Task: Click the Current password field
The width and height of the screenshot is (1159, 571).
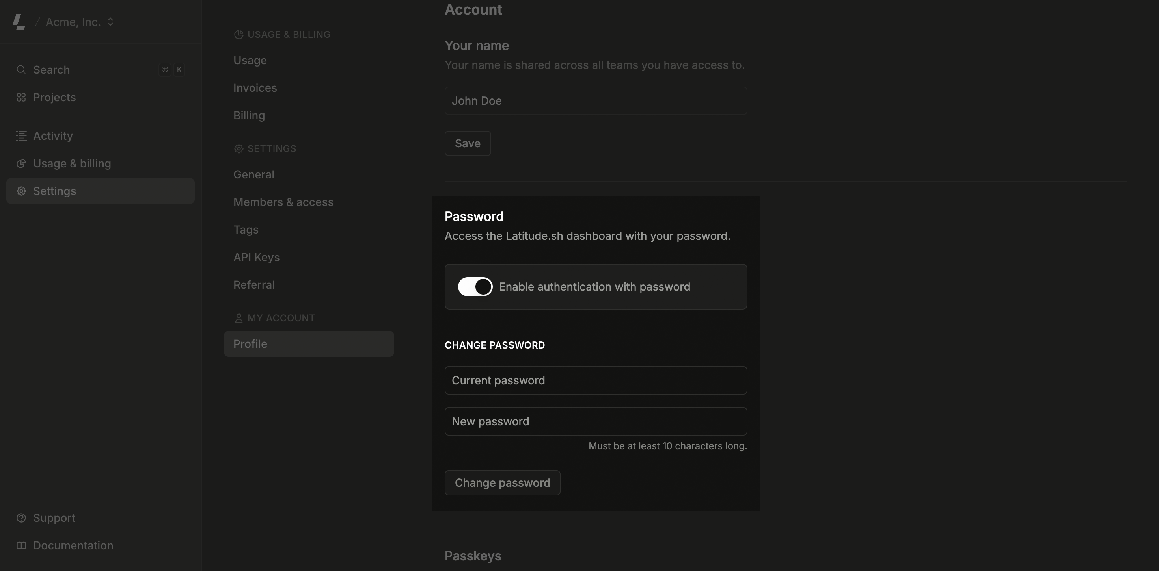Action: 596,380
